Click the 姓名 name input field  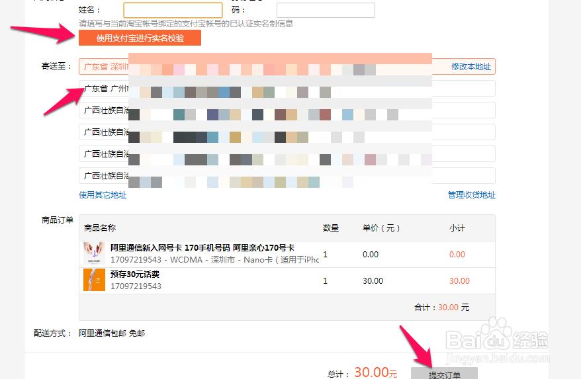(x=173, y=10)
